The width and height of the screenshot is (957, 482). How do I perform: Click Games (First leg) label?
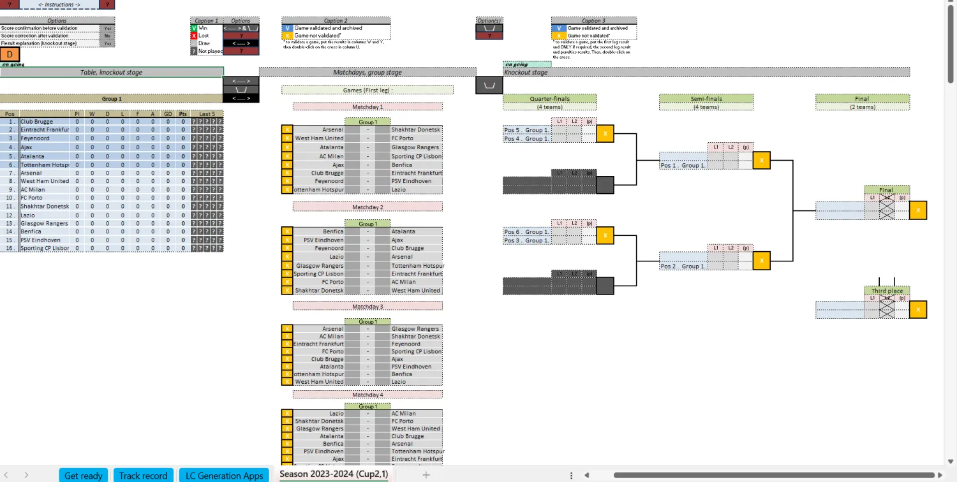click(x=367, y=90)
